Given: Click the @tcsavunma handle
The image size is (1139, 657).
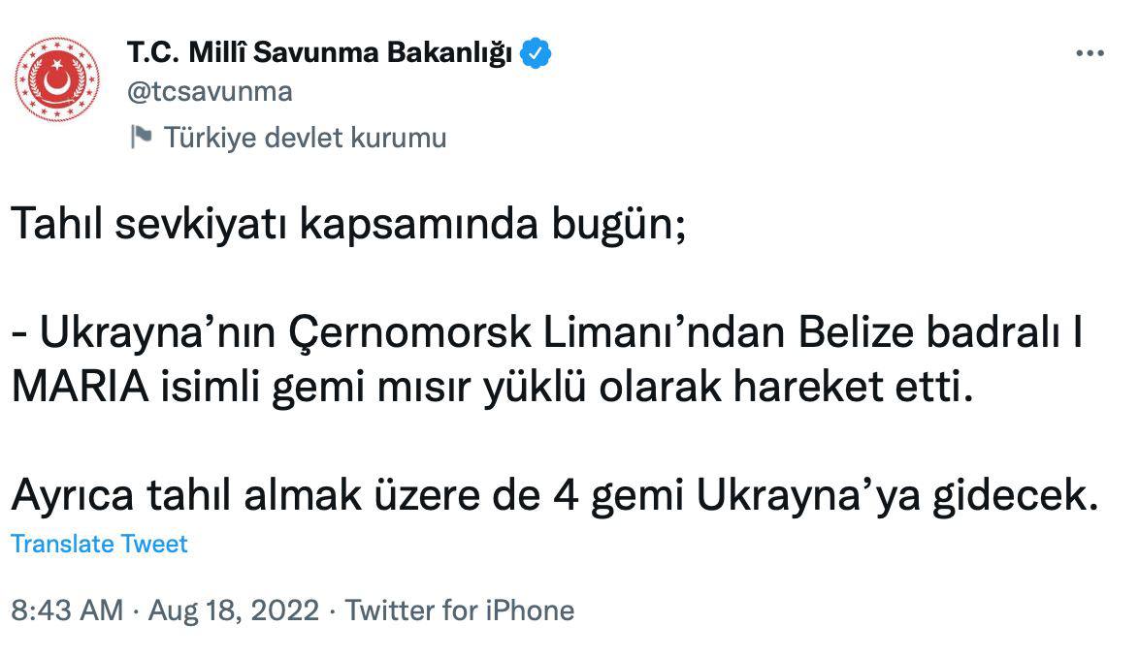Looking at the screenshot, I should pos(210,91).
